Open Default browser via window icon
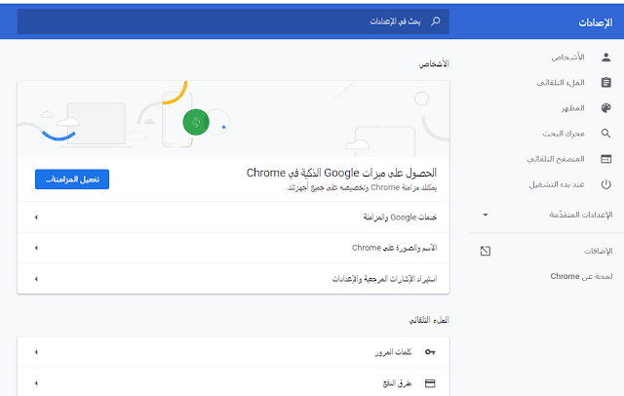This screenshot has width=624, height=396. [605, 159]
